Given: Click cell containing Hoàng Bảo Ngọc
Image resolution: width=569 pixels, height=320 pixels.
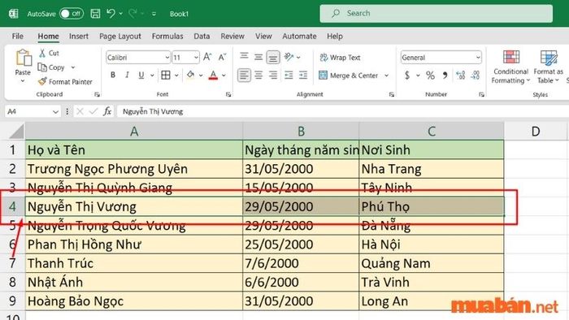Looking at the screenshot, I should (134, 301).
